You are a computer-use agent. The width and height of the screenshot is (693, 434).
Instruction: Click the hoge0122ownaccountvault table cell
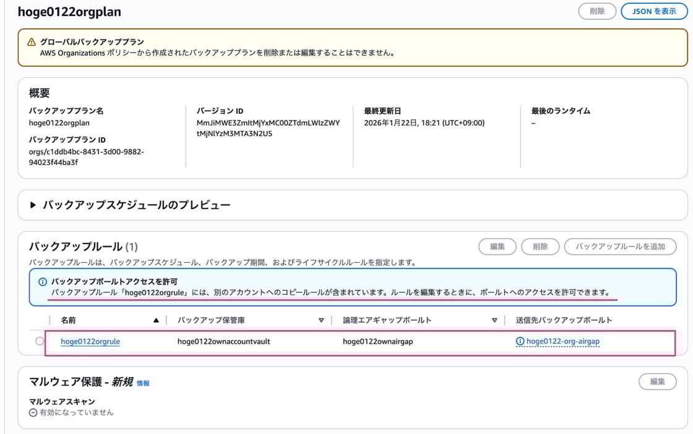click(223, 341)
